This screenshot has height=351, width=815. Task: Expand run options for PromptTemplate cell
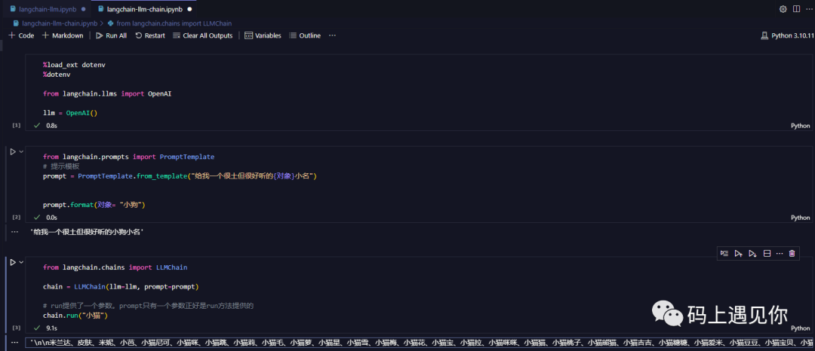22,152
